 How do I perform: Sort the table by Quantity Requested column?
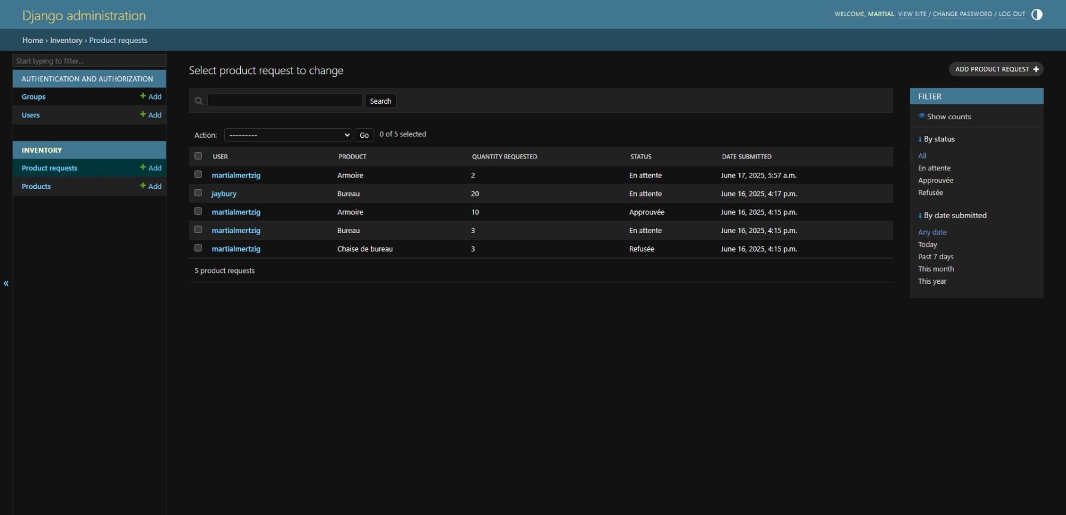coord(504,157)
